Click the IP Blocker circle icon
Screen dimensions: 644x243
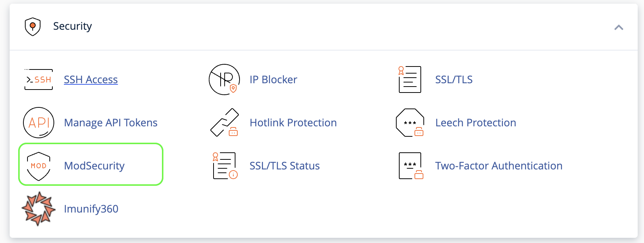pyautogui.click(x=224, y=80)
